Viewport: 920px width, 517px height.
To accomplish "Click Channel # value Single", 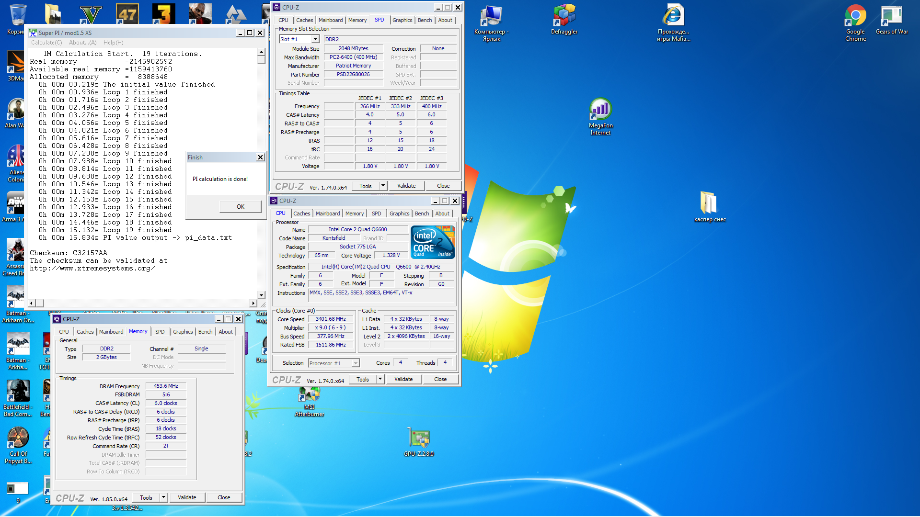I will 201,348.
